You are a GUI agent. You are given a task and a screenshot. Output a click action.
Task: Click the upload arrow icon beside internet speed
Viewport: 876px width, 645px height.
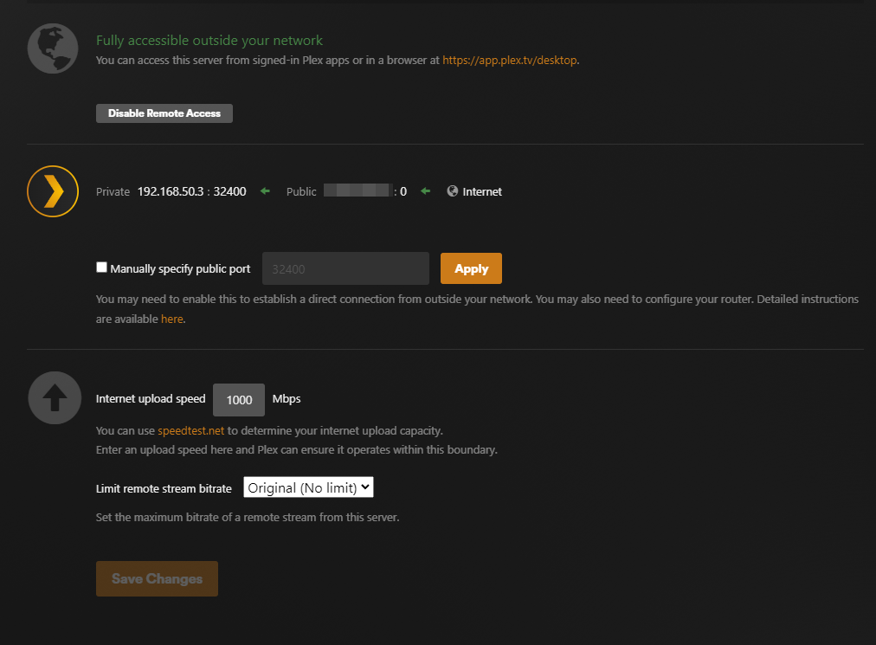pyautogui.click(x=54, y=397)
